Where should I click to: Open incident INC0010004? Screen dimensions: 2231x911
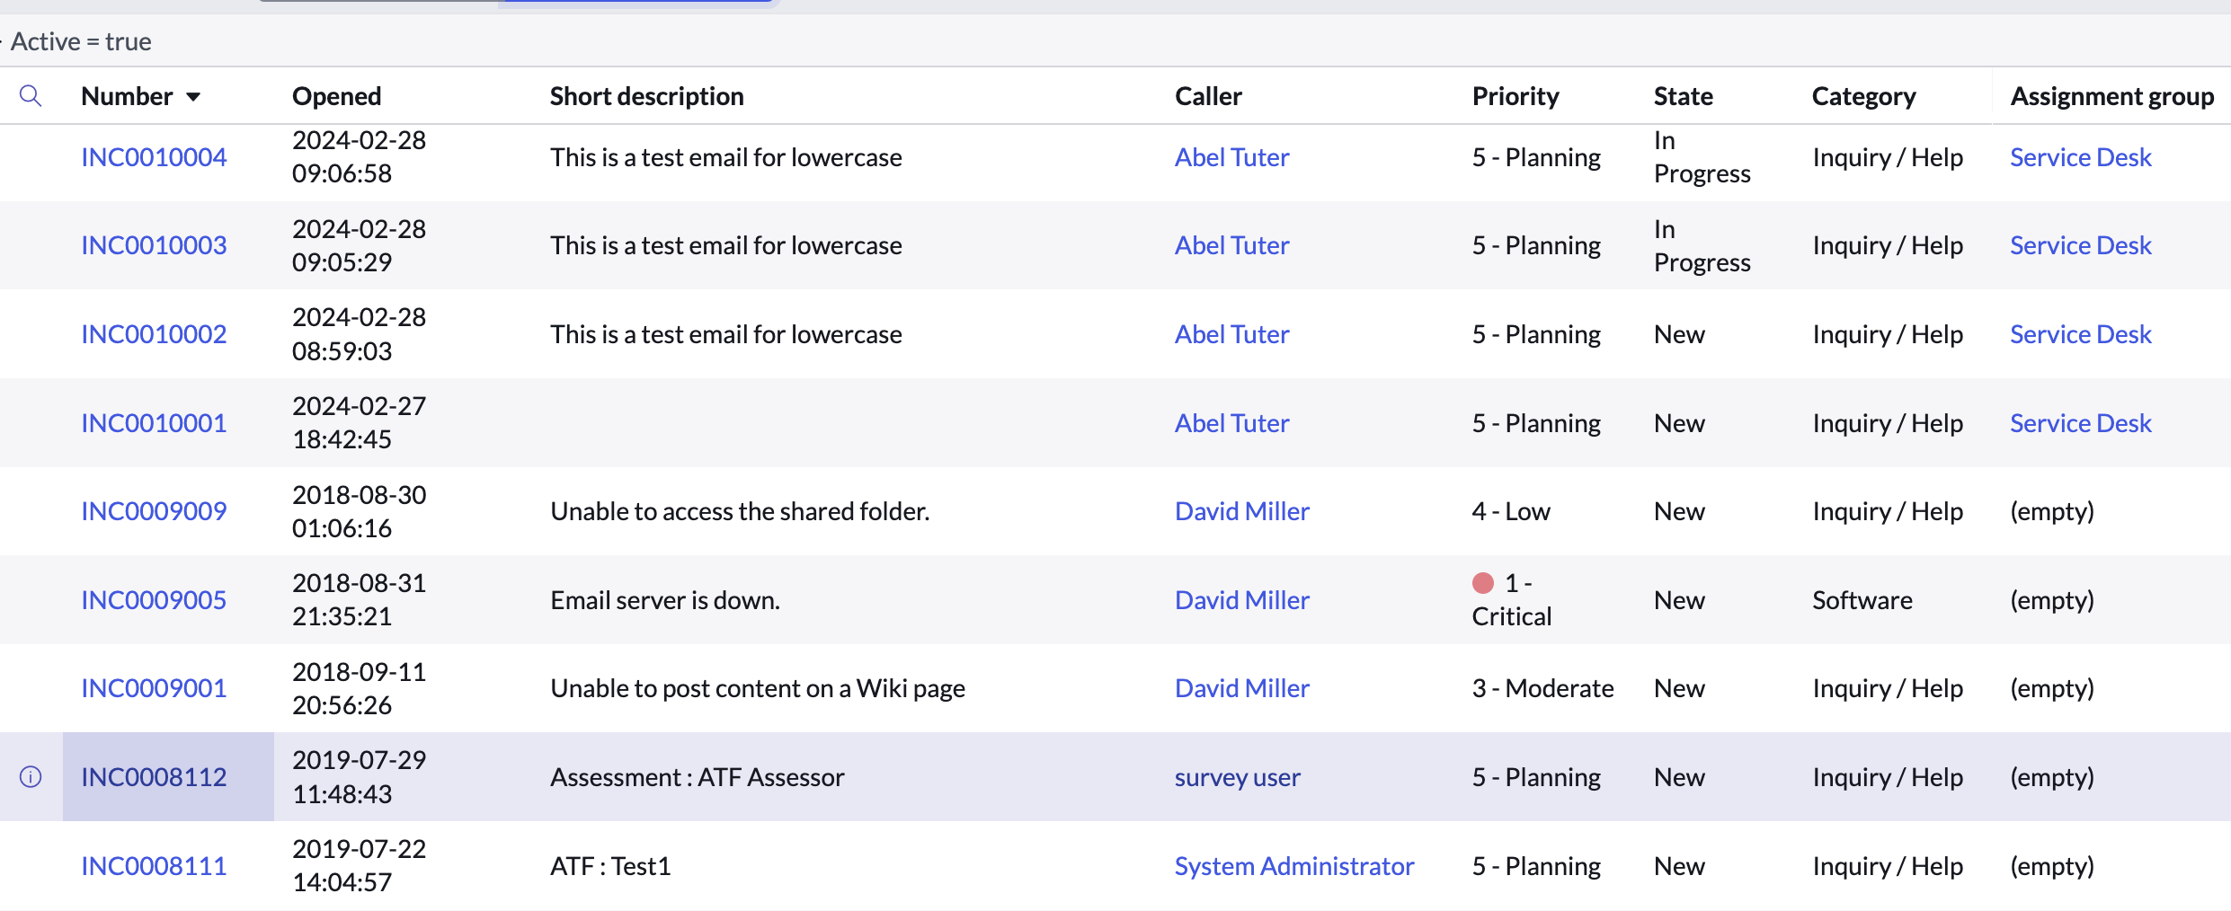154,157
